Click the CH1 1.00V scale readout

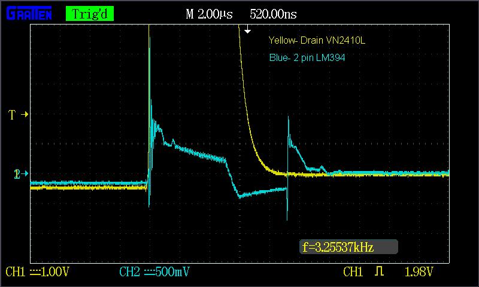click(37, 271)
